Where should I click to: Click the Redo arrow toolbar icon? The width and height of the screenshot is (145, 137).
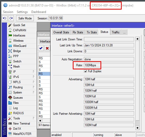click(11, 18)
